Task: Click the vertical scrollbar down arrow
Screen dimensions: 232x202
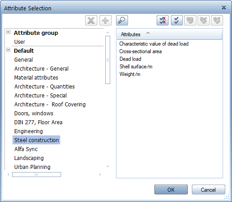Action: [108, 166]
